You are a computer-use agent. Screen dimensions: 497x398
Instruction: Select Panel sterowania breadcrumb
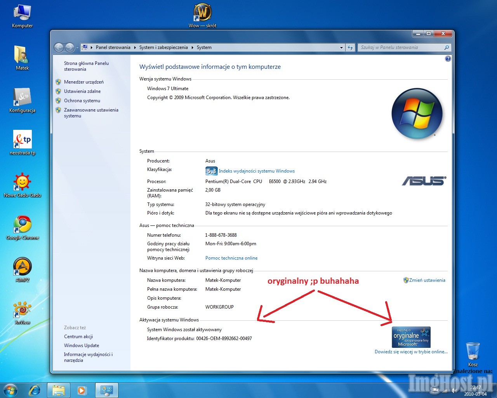pos(113,47)
